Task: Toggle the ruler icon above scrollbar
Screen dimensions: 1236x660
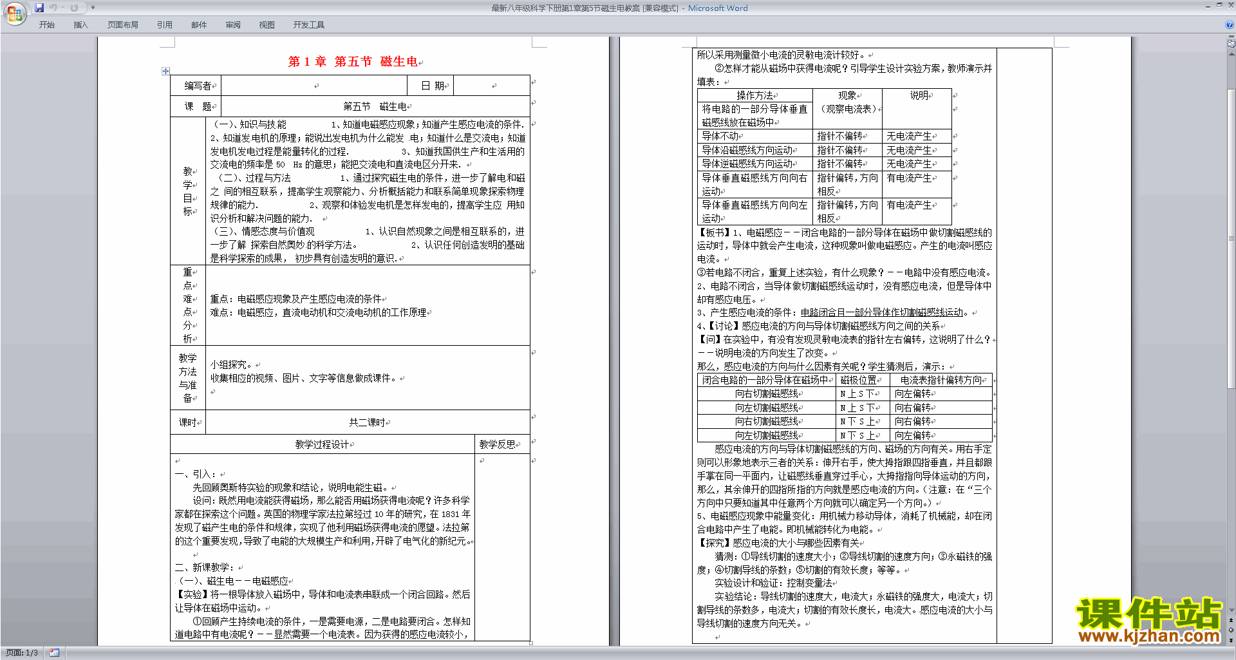Action: (1231, 44)
